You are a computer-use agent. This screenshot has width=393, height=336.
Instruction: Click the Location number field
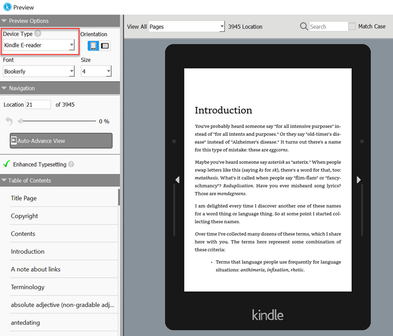click(x=38, y=105)
